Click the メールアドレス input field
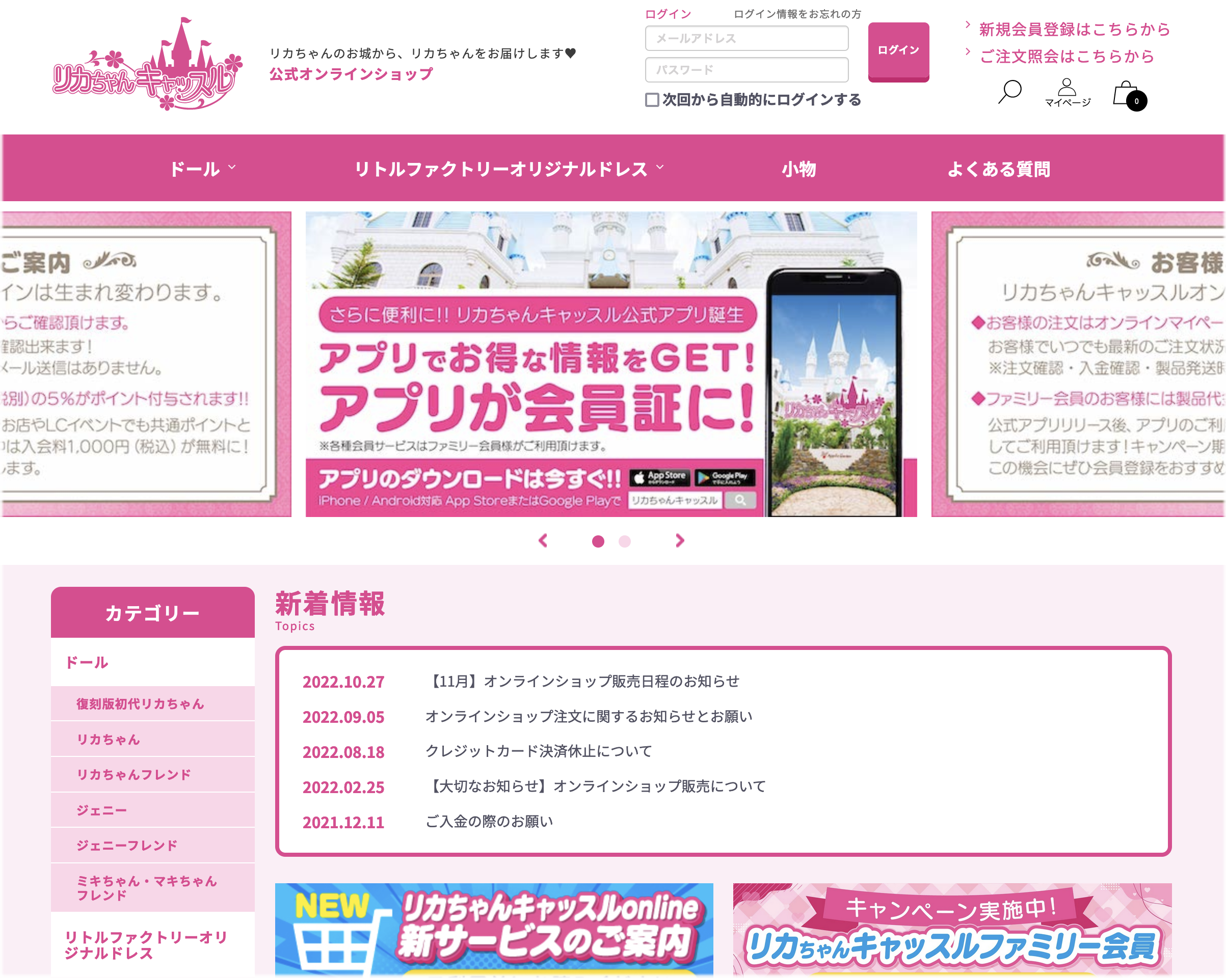Screen dimensions: 1226x978 746,38
